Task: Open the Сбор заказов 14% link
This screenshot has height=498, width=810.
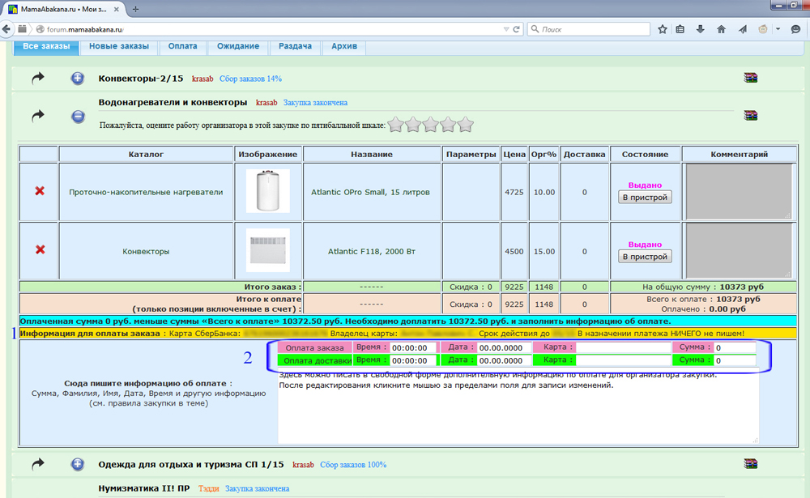Action: click(250, 79)
